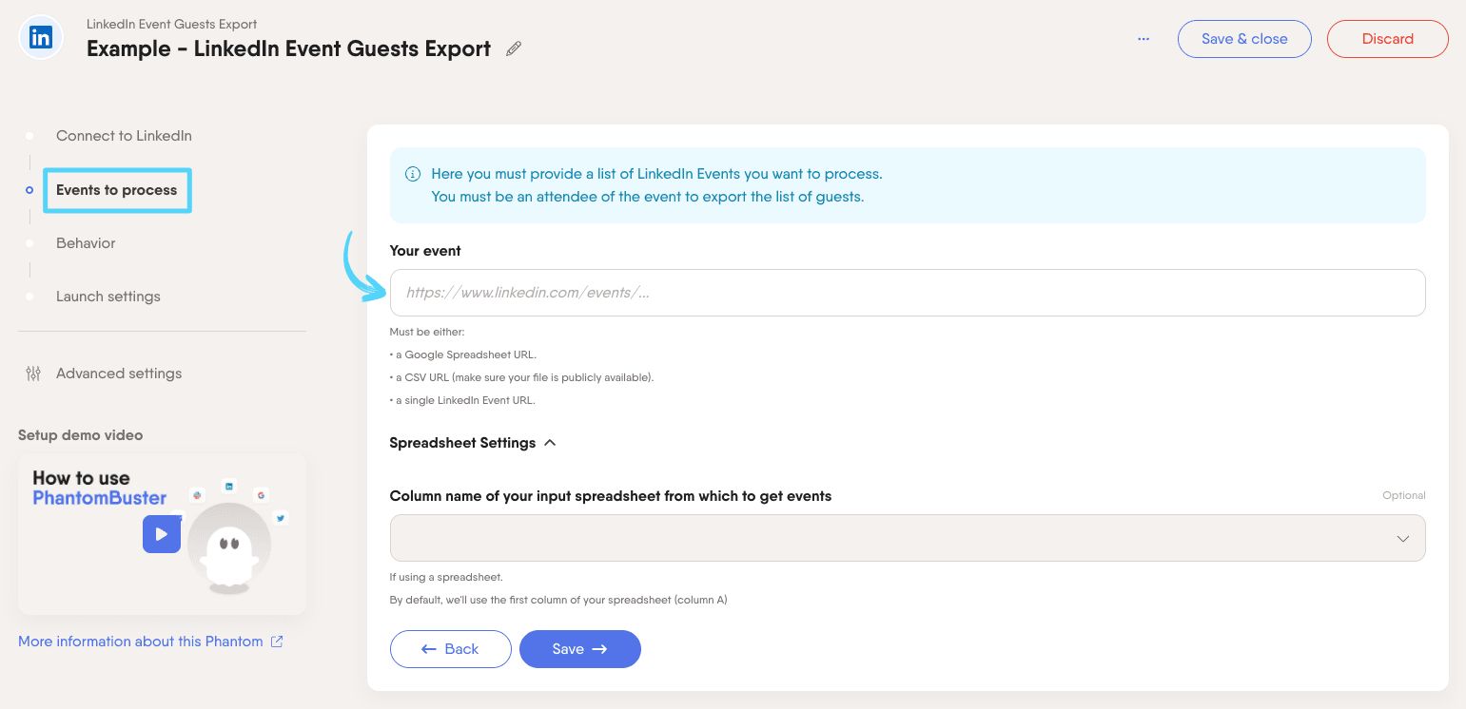
Task: Click the Discard button
Action: point(1388,39)
